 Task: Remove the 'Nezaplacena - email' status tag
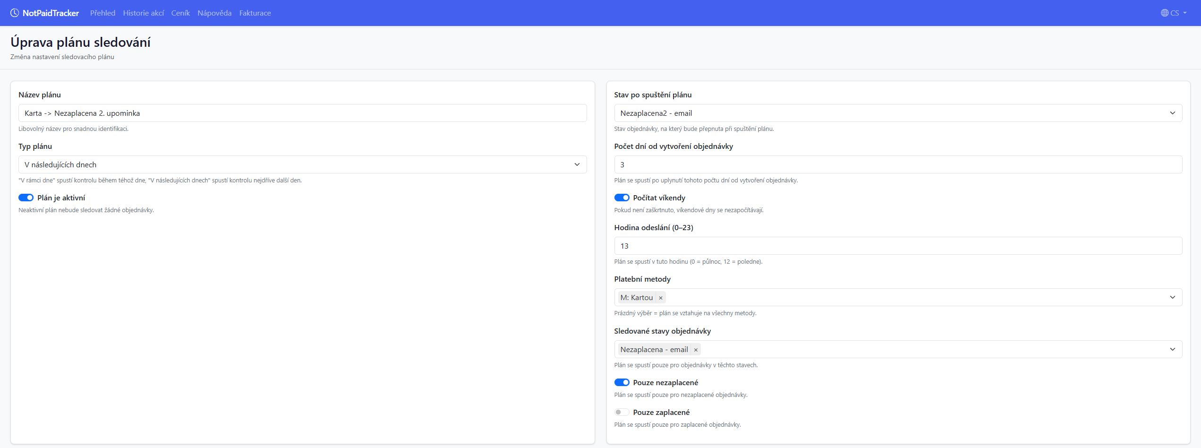[x=695, y=350]
